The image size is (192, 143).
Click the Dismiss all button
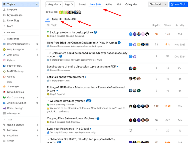coord(155,4)
